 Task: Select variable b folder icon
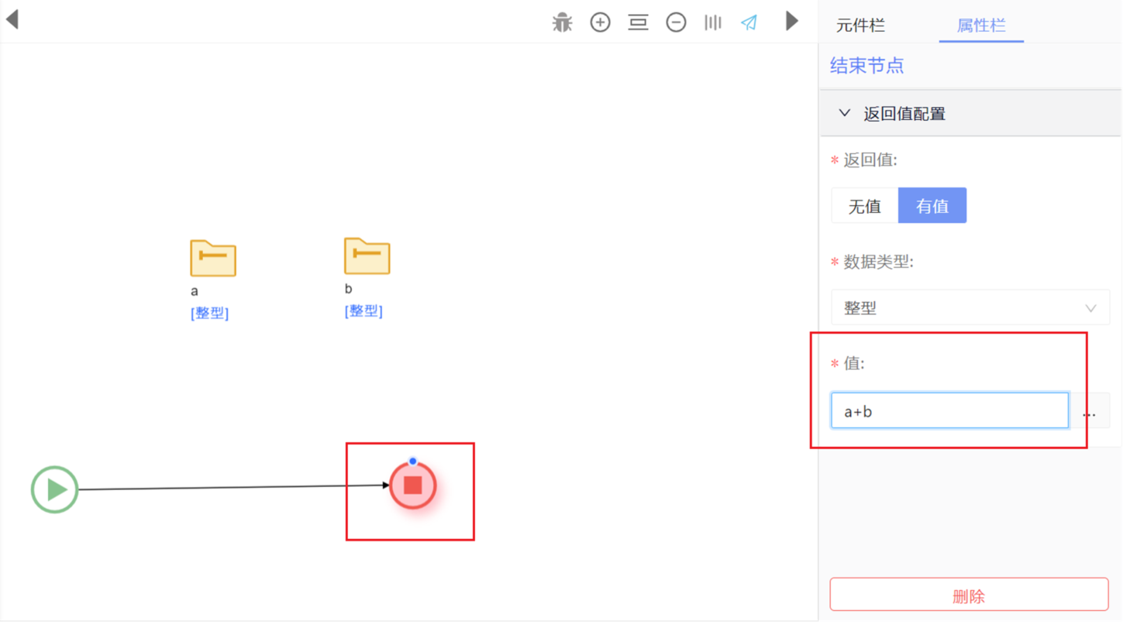pos(367,256)
